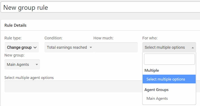Image resolution: width=200 pixels, height=106 pixels.
Task: Click the "Multiple" group heading in list
Action: coord(152,70)
